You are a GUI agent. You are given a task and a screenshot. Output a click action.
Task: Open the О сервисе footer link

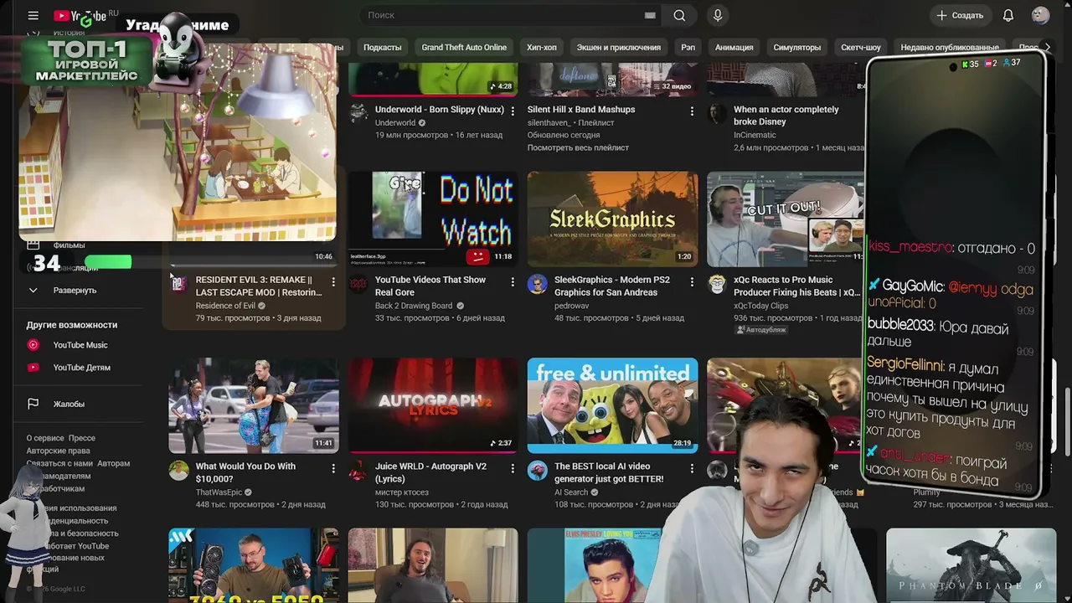coord(44,438)
